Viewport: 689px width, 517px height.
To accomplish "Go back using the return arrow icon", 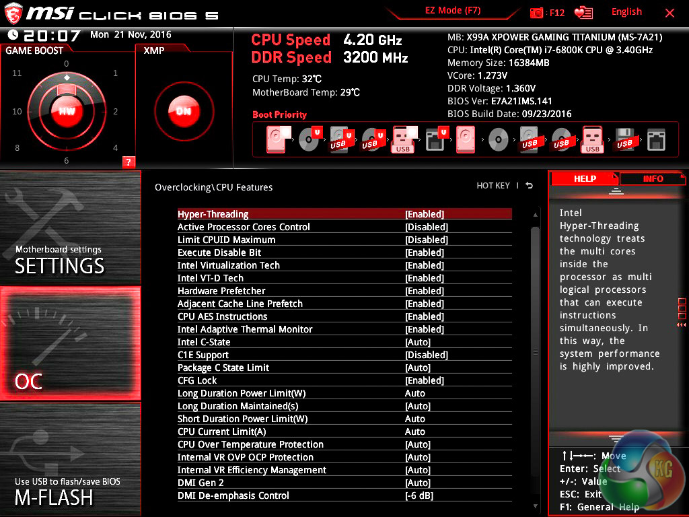I will coord(530,186).
